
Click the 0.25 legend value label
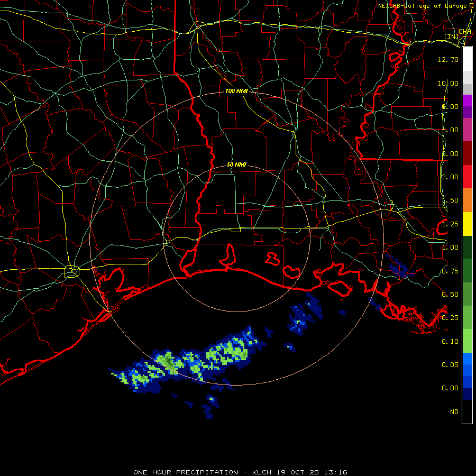(x=450, y=317)
